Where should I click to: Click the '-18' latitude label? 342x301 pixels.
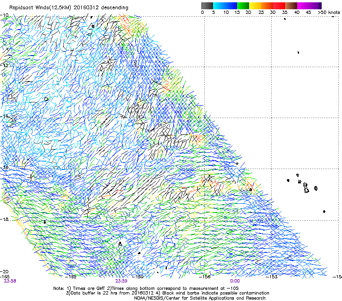pos(4,219)
